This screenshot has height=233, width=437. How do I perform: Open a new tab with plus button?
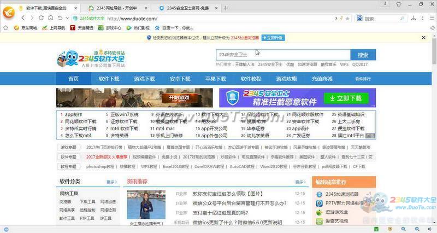tap(226, 8)
